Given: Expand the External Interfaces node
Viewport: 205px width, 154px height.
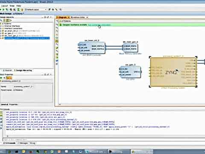Looking at the screenshot, I should (0, 26).
